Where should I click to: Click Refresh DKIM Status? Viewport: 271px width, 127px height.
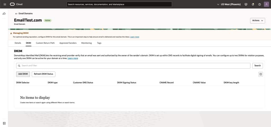click(44, 74)
